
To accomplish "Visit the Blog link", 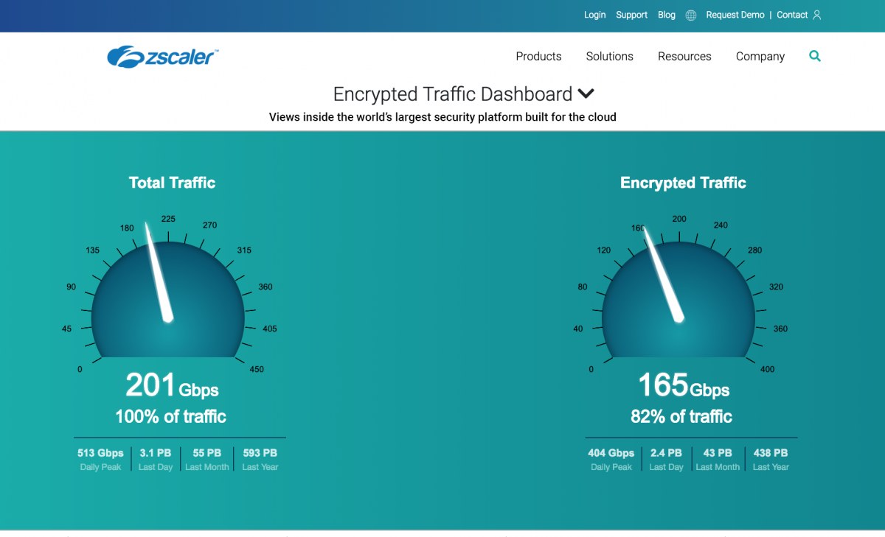I will point(666,15).
